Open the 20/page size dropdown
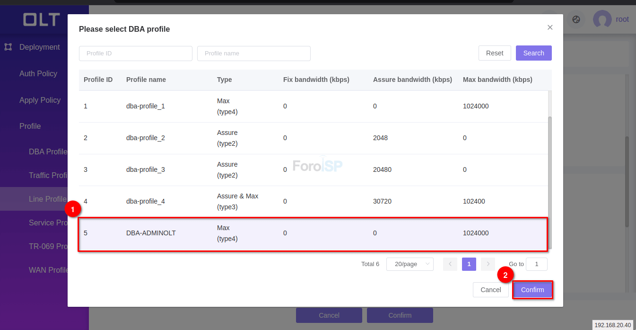This screenshot has width=636, height=330. click(409, 264)
